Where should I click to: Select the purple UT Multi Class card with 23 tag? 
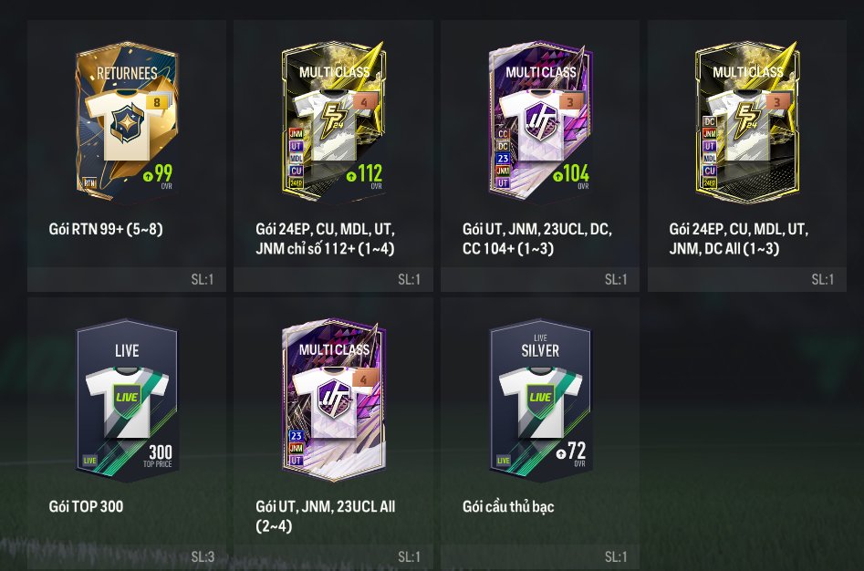[x=334, y=400]
